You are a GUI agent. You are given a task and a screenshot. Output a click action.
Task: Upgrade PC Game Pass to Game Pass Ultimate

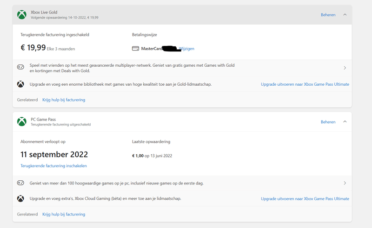click(x=305, y=199)
